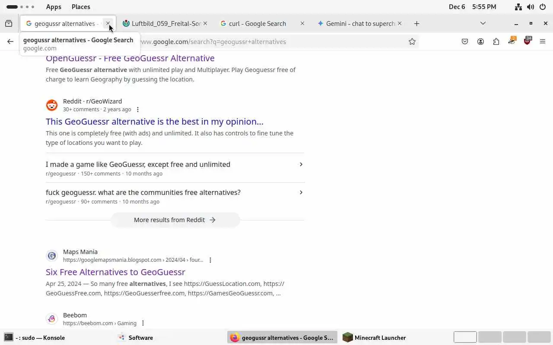Click the power icon in top panel

tap(543, 7)
